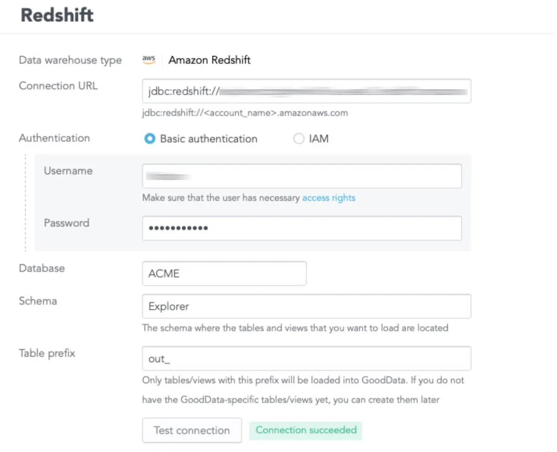Image resolution: width=557 pixels, height=452 pixels.
Task: Click the Table prefix field
Action: [x=306, y=358]
